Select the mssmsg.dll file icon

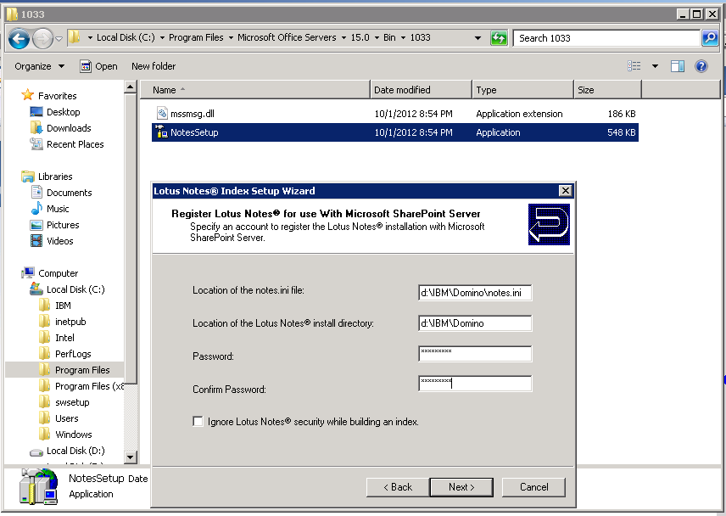coord(162,113)
